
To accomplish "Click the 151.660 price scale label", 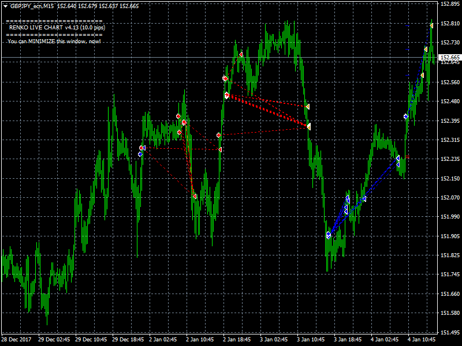I will pos(450,294).
